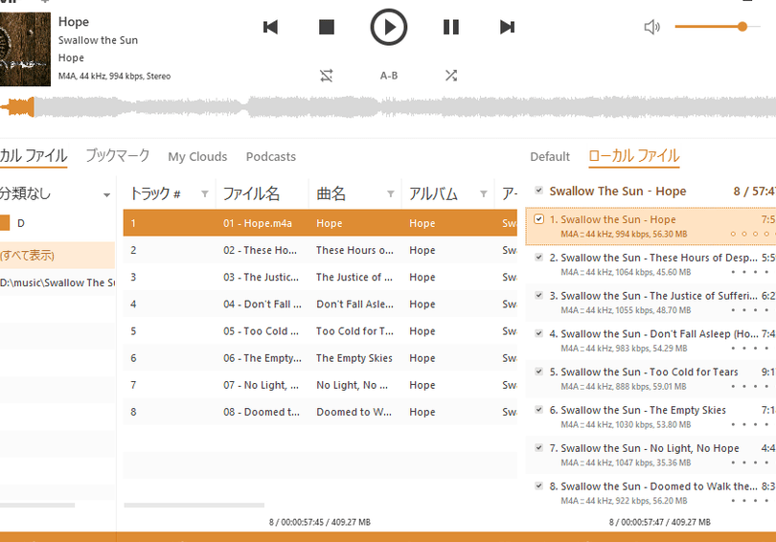Select the 05 - Too Cold ... file row
The width and height of the screenshot is (776, 542).
pyautogui.click(x=320, y=331)
